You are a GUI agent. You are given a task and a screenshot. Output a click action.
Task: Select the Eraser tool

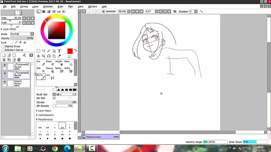[50, 63]
